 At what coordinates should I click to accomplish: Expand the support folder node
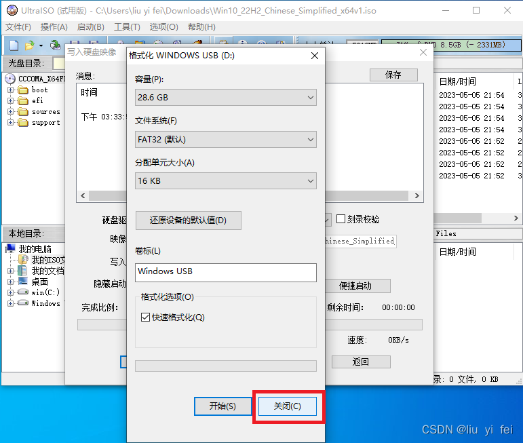pyautogui.click(x=10, y=123)
